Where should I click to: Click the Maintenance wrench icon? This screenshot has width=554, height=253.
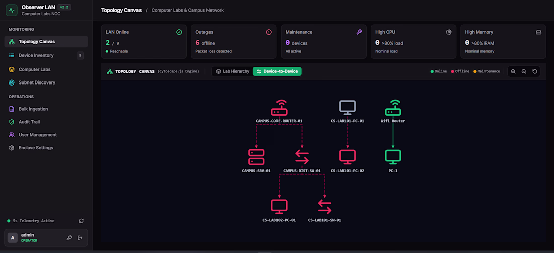(x=359, y=32)
